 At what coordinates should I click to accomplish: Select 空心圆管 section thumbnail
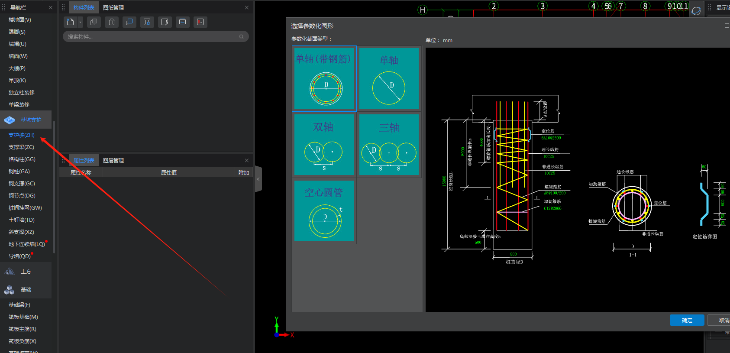[x=324, y=211]
